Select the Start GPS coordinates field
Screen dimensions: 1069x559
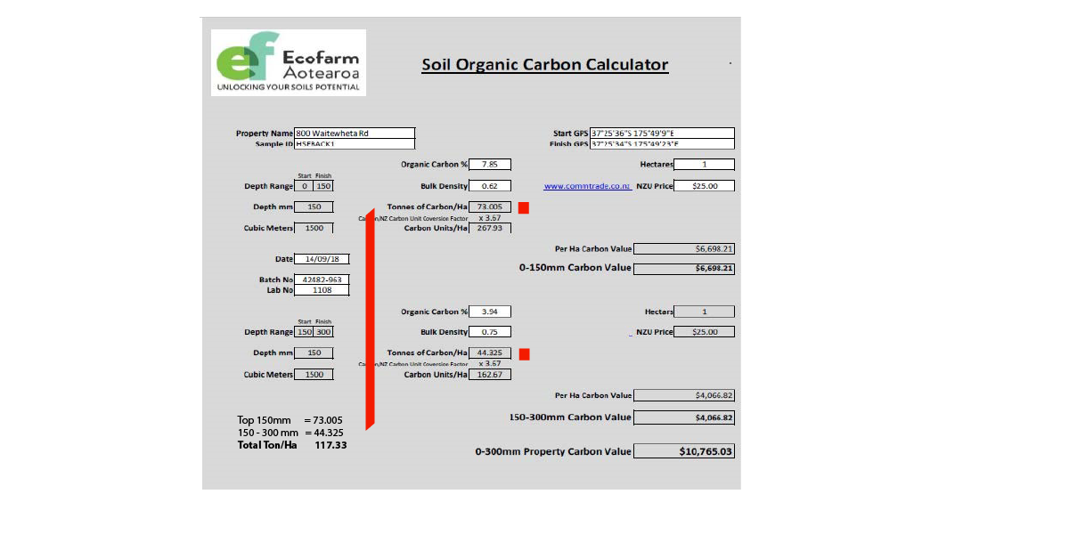coord(662,134)
